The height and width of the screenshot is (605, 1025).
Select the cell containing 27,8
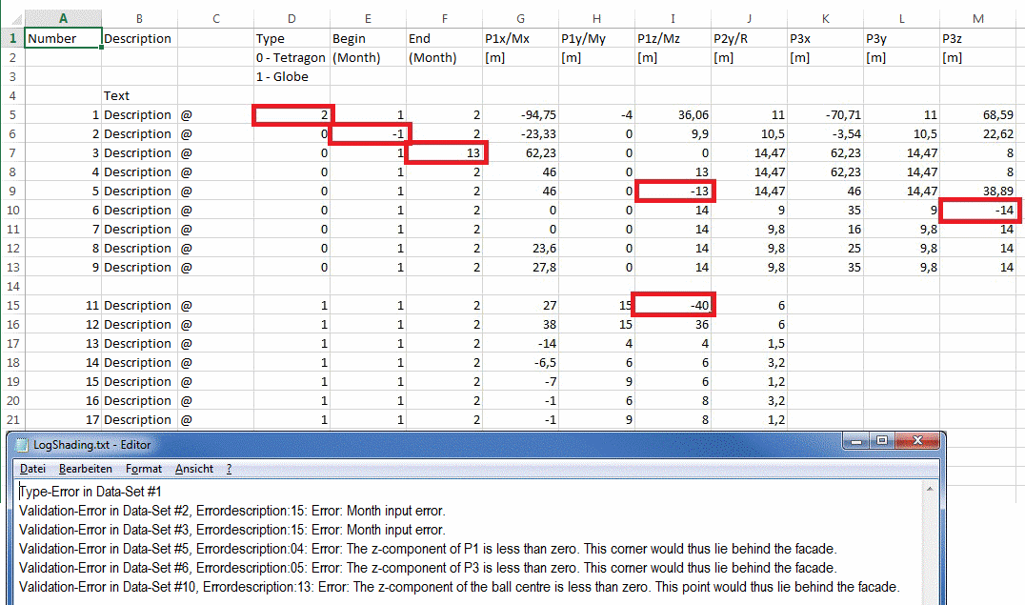coord(520,268)
